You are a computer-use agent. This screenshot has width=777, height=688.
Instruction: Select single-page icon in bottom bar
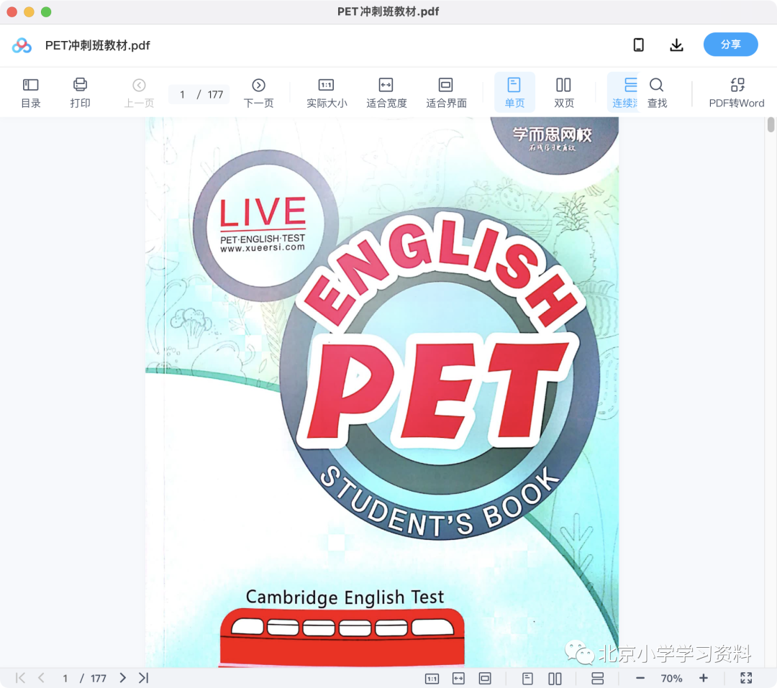point(528,678)
